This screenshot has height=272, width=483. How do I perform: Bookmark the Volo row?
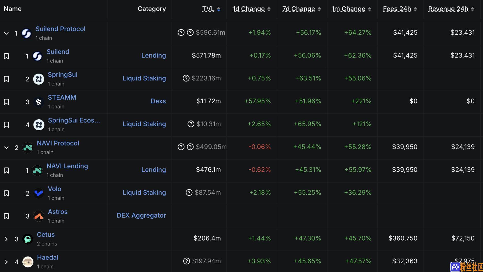[6, 193]
